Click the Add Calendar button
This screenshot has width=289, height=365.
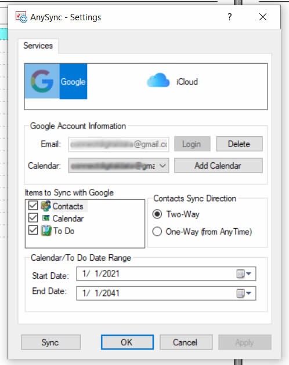pyautogui.click(x=218, y=166)
